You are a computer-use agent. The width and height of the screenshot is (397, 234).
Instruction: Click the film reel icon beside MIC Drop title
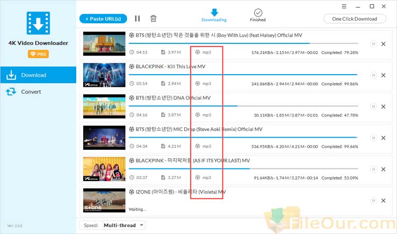click(131, 129)
